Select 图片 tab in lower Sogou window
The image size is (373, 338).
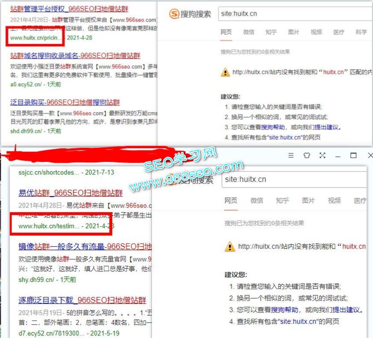(x=308, y=200)
